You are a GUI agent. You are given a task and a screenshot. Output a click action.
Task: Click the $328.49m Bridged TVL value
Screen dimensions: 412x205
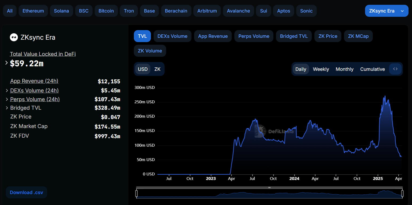coord(107,108)
